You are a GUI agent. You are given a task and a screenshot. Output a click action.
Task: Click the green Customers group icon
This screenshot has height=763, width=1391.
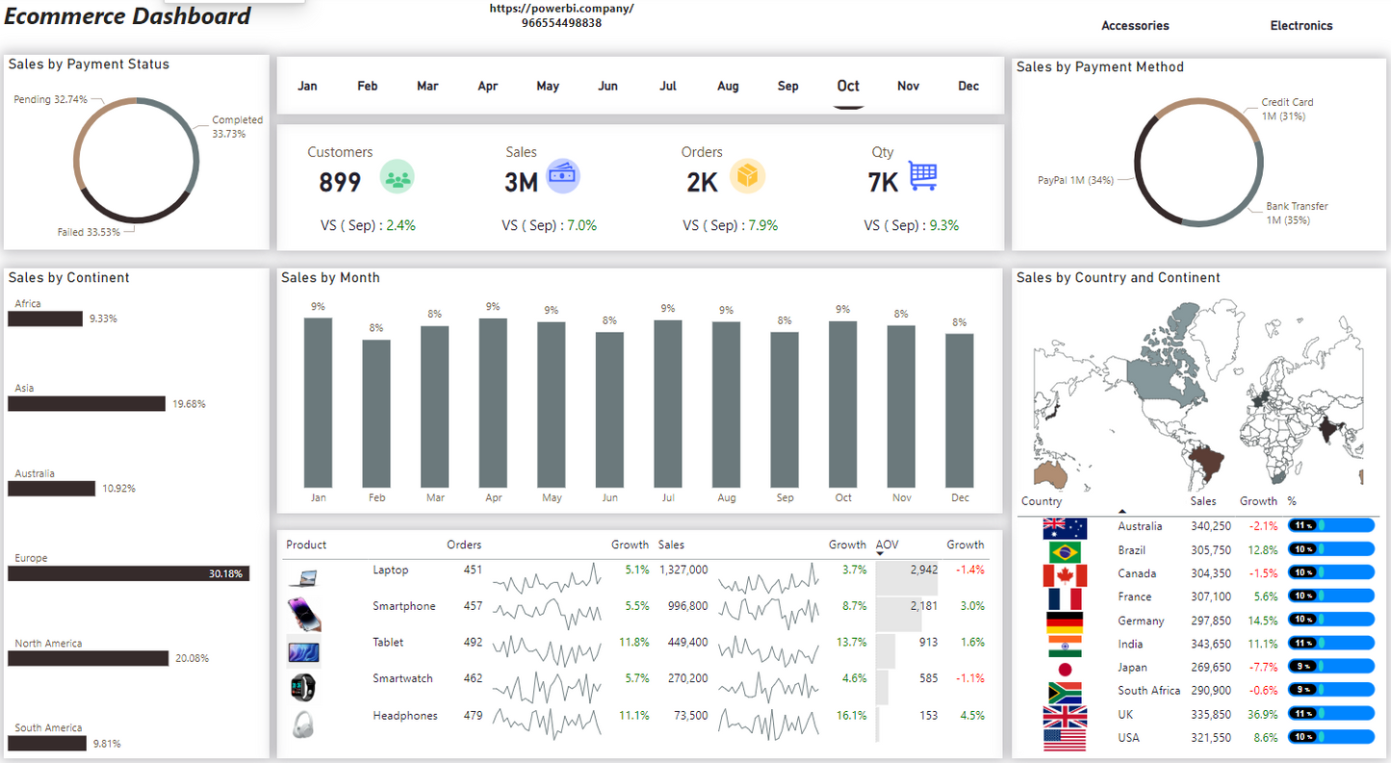coord(397,177)
